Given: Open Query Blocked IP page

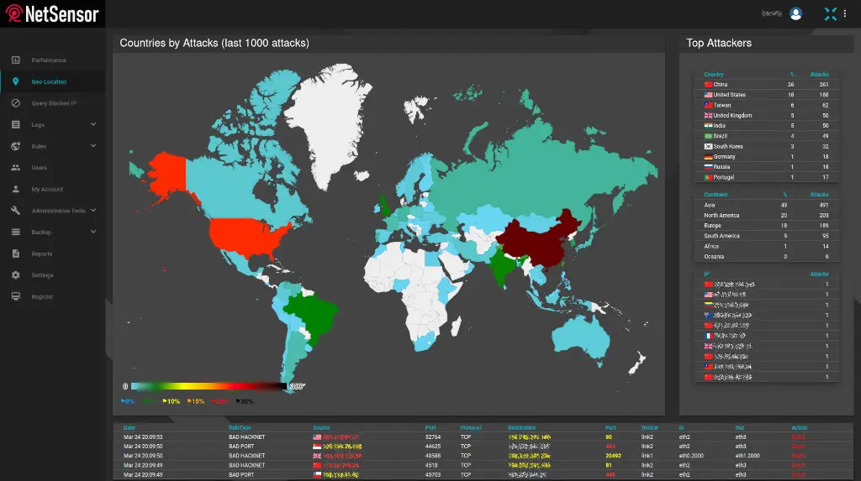Looking at the screenshot, I should (x=54, y=103).
